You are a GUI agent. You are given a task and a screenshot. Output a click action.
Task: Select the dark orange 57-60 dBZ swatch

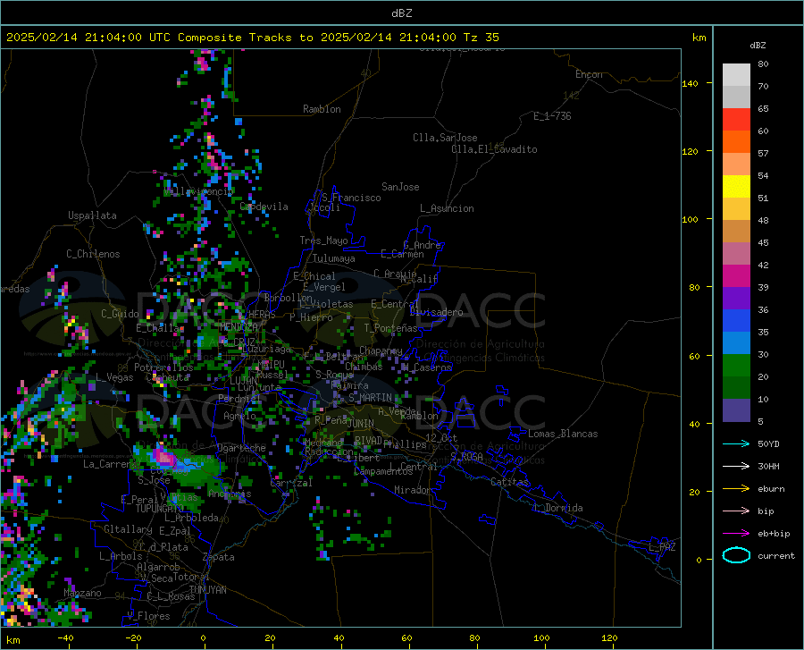pos(736,142)
